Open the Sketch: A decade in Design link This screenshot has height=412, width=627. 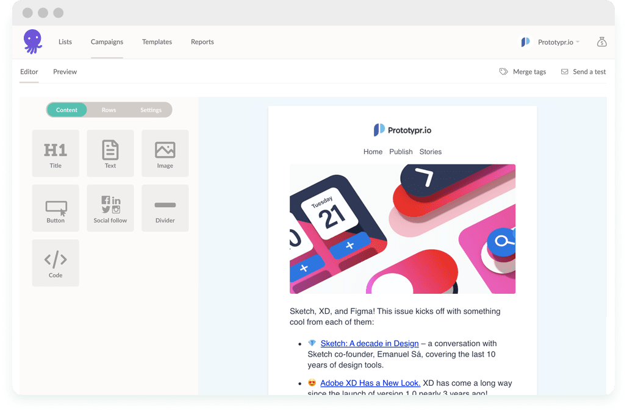point(370,343)
